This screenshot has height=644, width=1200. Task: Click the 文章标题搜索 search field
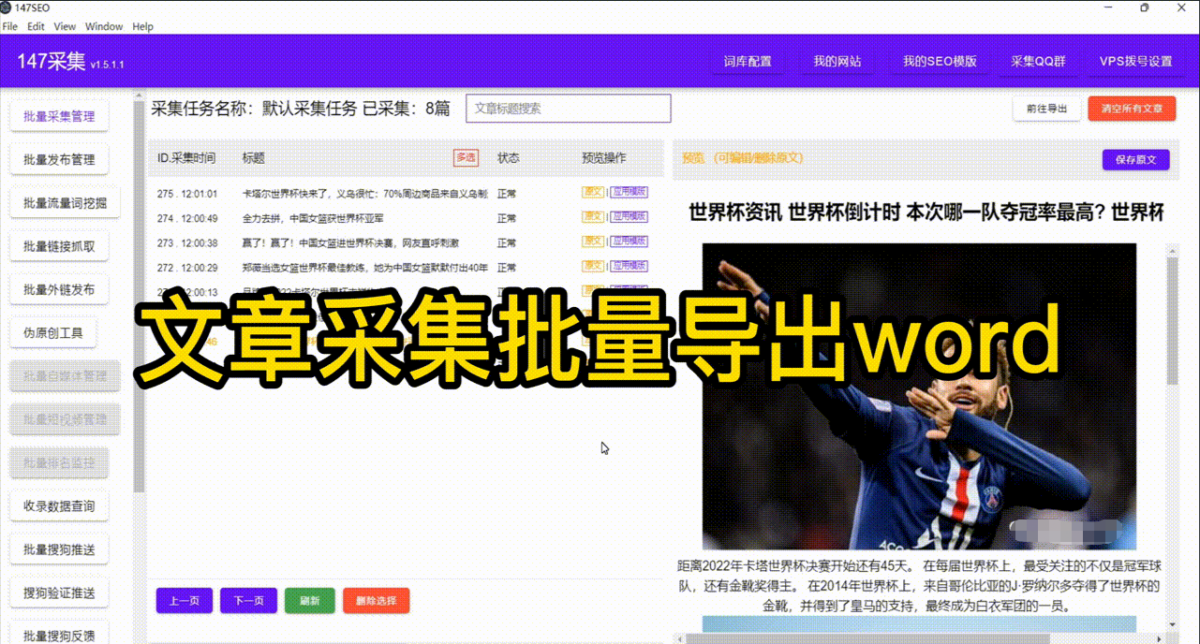[568, 109]
